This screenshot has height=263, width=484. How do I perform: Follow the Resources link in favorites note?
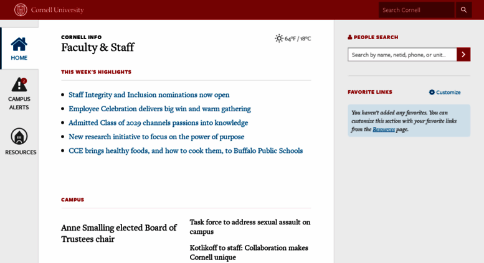pyautogui.click(x=384, y=129)
